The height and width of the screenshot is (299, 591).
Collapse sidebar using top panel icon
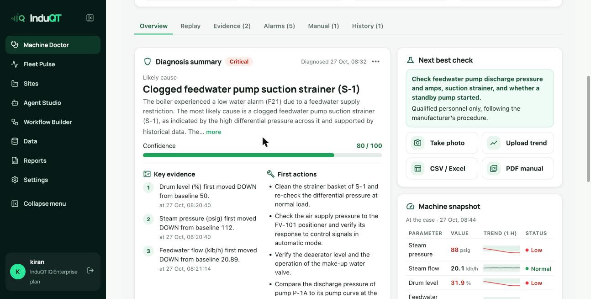[x=90, y=18]
